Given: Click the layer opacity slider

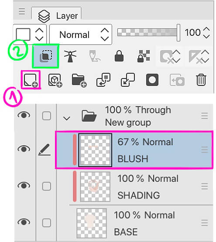Looking at the screenshot, I should 148,33.
